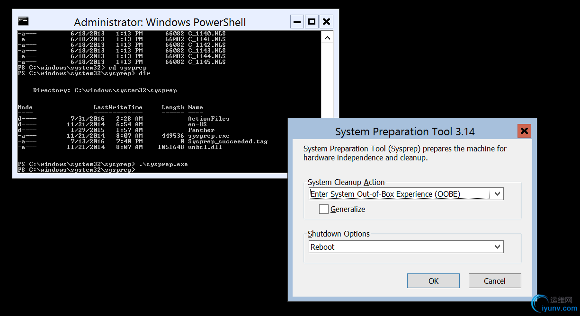Click the en-US directory entry
This screenshot has height=316, width=580.
click(x=197, y=124)
